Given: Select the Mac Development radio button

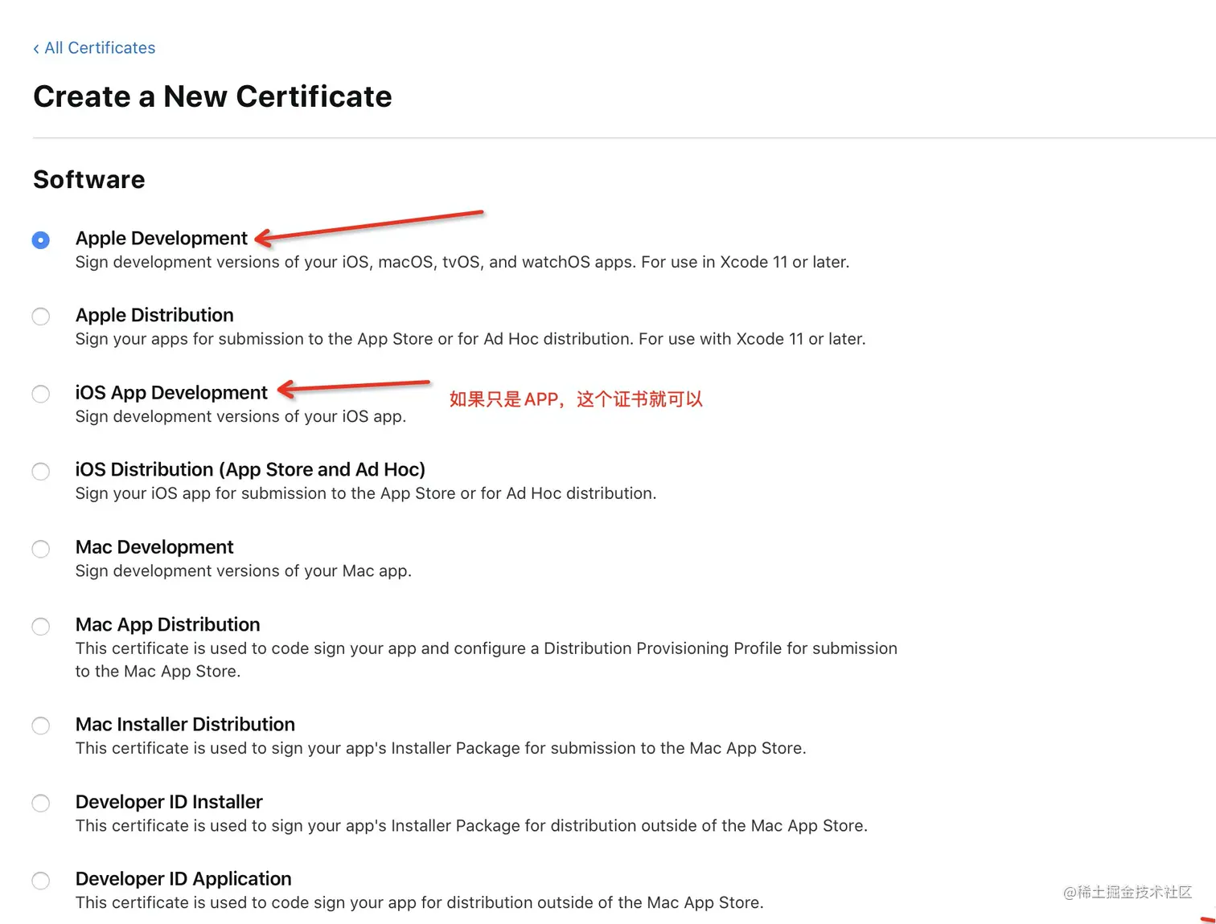Looking at the screenshot, I should click(41, 549).
